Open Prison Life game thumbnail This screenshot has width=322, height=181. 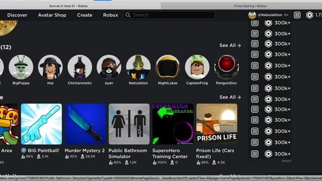click(x=217, y=124)
